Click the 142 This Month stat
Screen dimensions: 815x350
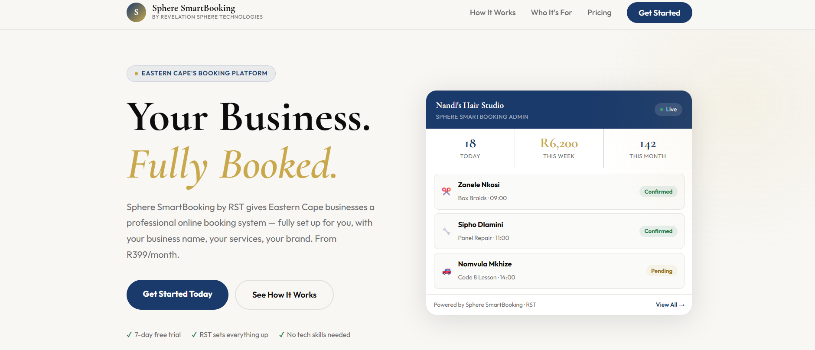648,149
